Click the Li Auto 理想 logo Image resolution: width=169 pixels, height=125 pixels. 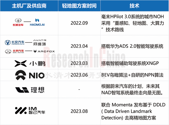click(30, 90)
